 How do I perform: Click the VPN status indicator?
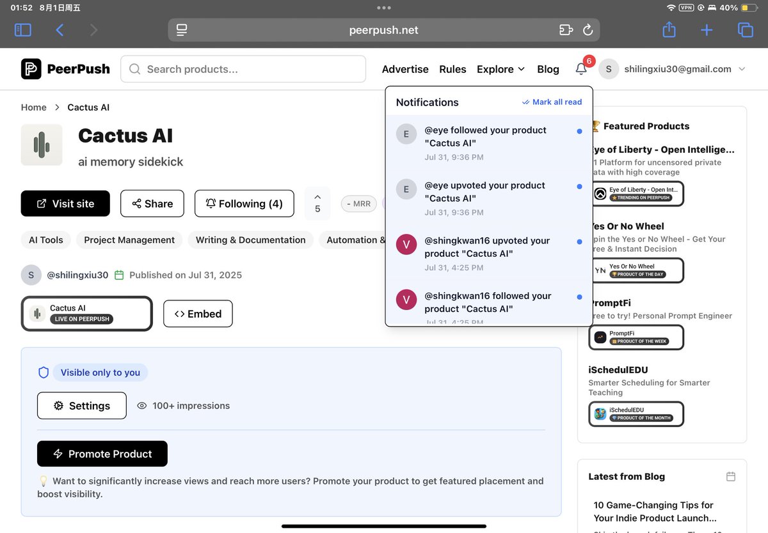[x=686, y=8]
